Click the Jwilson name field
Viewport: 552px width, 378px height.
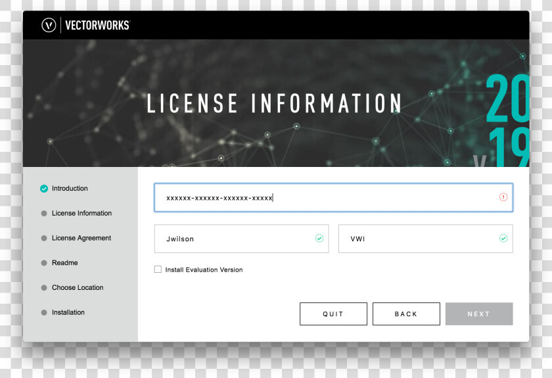pyautogui.click(x=241, y=239)
